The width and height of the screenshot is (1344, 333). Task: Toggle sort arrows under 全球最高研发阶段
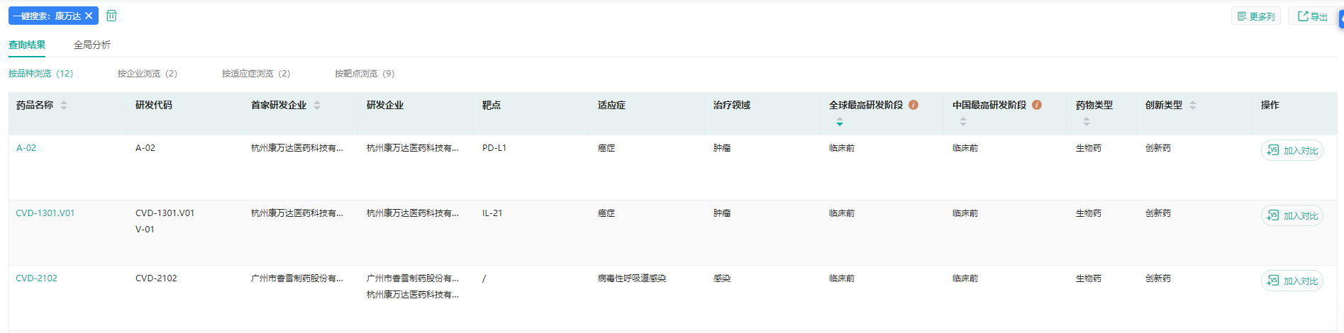pos(840,122)
